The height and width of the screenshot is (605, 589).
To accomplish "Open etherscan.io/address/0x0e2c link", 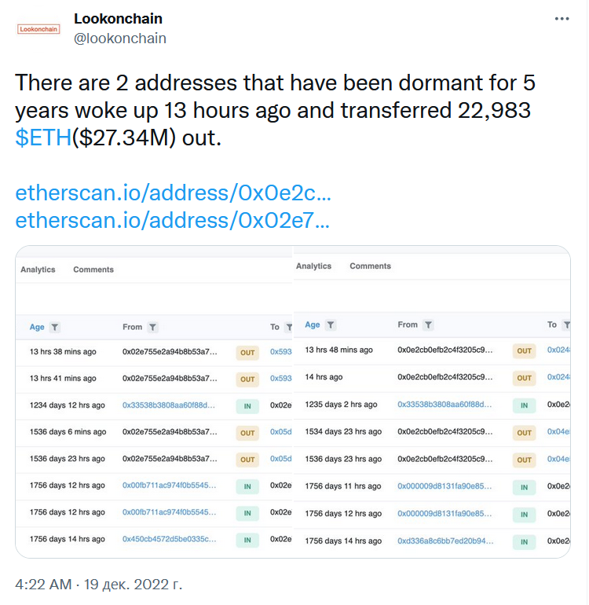I will click(x=174, y=192).
